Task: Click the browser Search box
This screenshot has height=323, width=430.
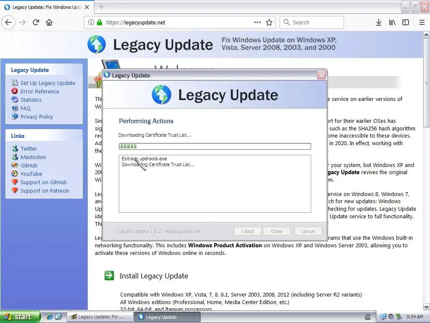Action: coord(312,22)
